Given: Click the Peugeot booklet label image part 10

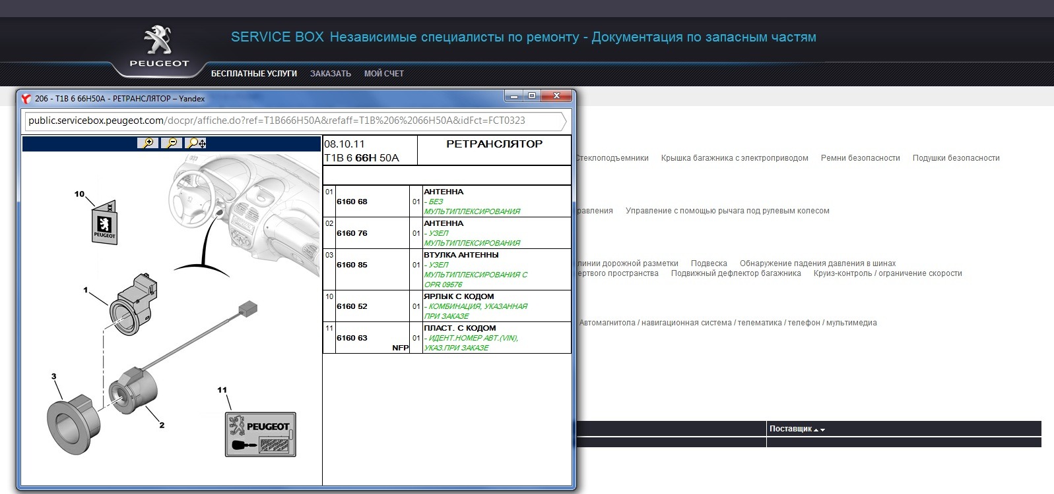Looking at the screenshot, I should coord(104,223).
